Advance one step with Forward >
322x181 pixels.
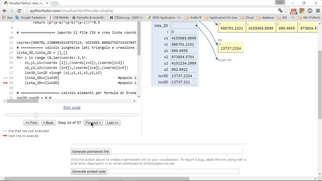pos(93,123)
